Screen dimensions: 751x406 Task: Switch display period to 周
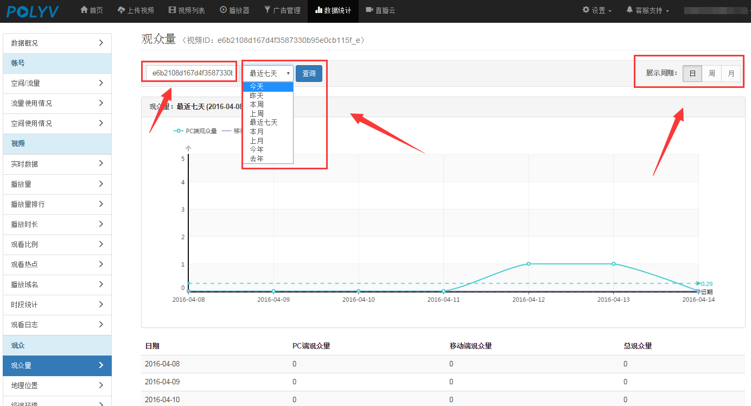(x=711, y=73)
